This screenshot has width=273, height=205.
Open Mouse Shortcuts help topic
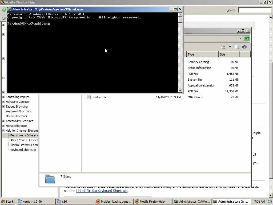(16, 116)
